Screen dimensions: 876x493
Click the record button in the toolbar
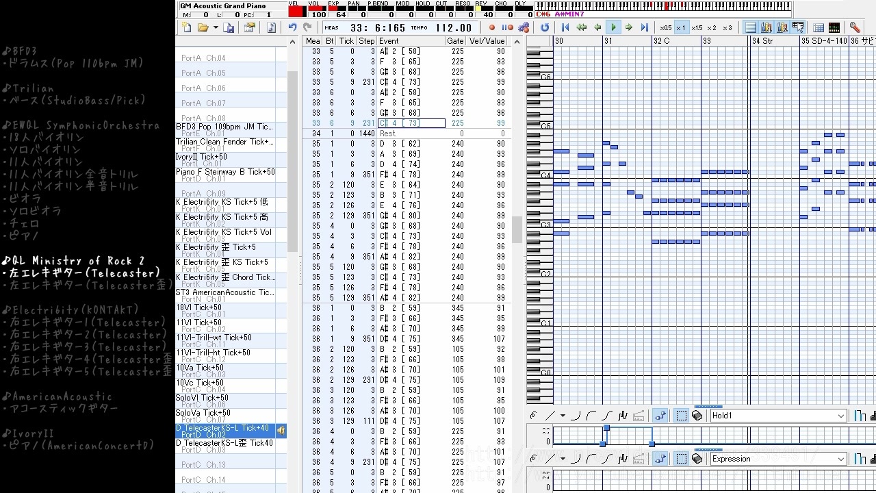click(x=491, y=28)
